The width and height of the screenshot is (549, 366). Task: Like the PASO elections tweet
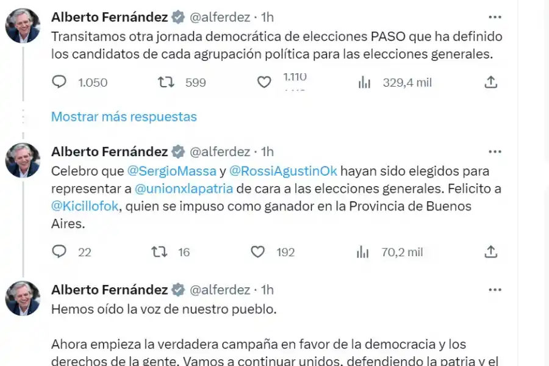[x=264, y=82]
